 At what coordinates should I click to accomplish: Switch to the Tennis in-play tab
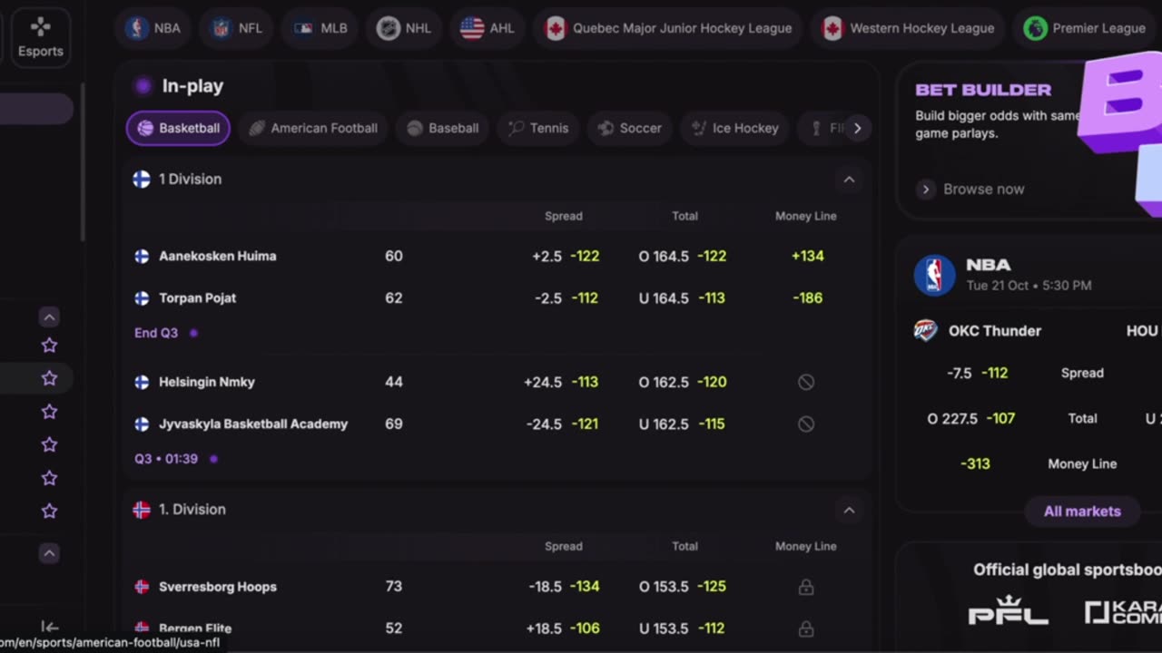point(538,128)
